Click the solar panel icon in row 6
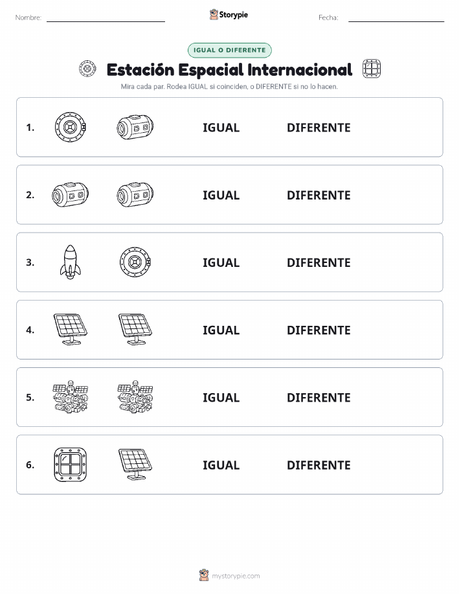This screenshot has height=594, width=459. [135, 464]
